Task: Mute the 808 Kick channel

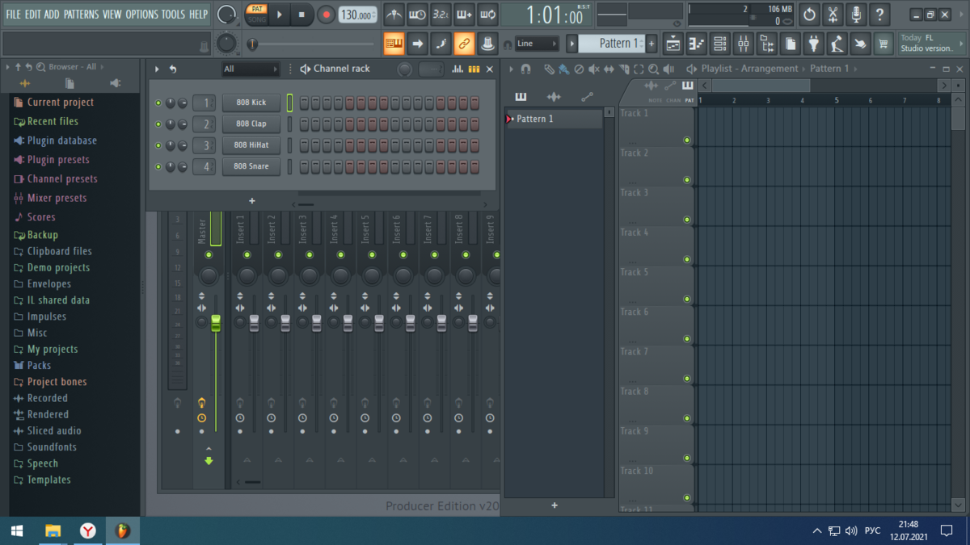Action: click(158, 103)
